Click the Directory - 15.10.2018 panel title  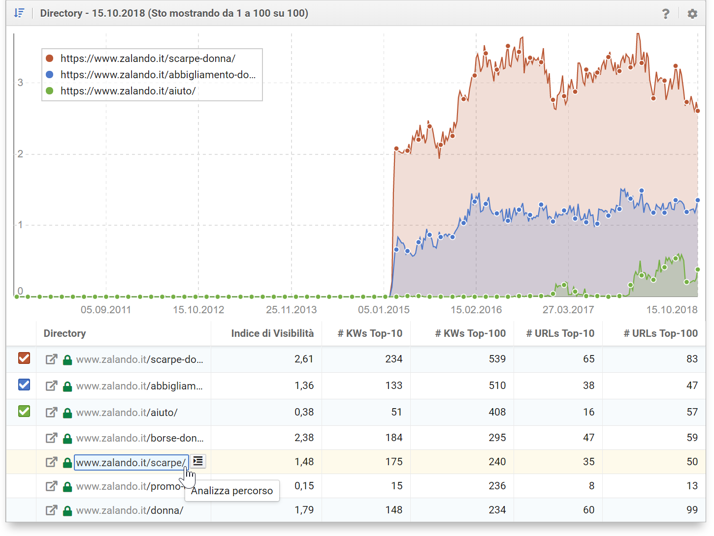point(174,13)
